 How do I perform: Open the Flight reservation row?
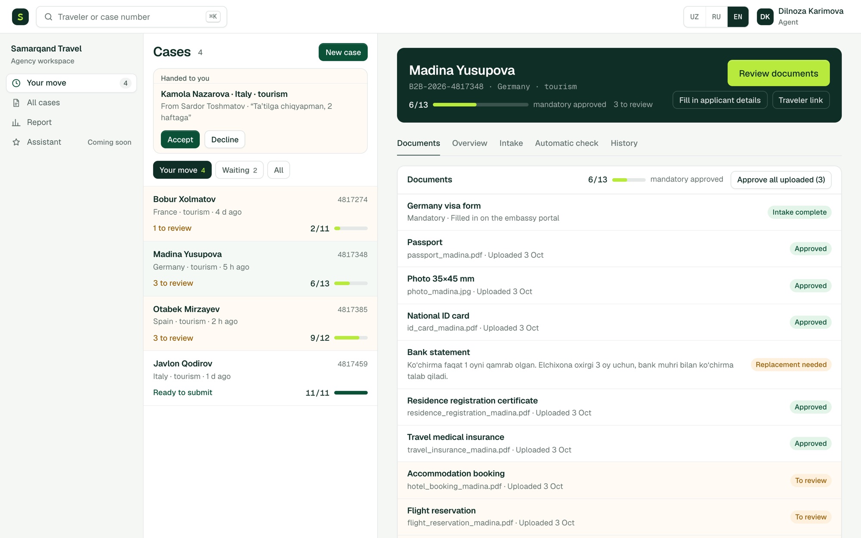[619, 517]
